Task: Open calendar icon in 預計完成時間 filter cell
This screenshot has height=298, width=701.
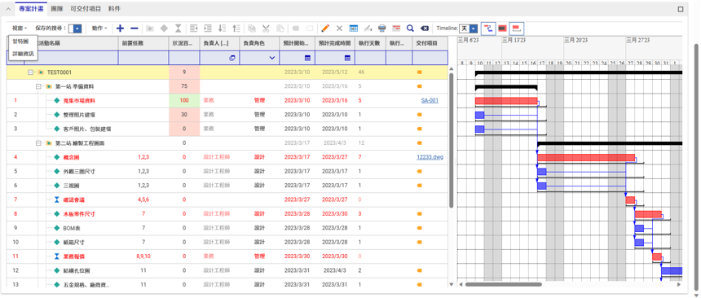Action: coord(347,58)
